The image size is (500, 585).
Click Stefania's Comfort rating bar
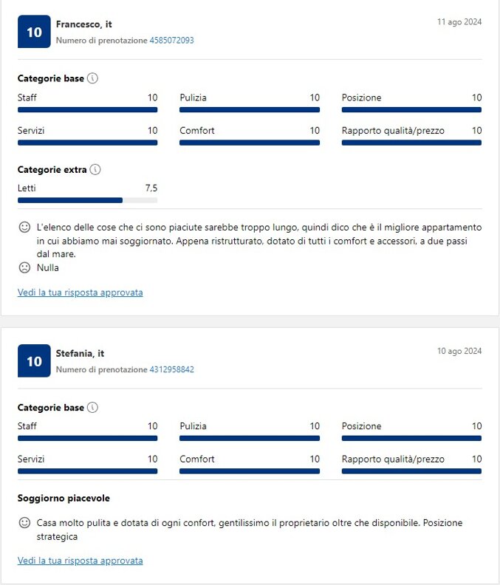click(x=250, y=471)
